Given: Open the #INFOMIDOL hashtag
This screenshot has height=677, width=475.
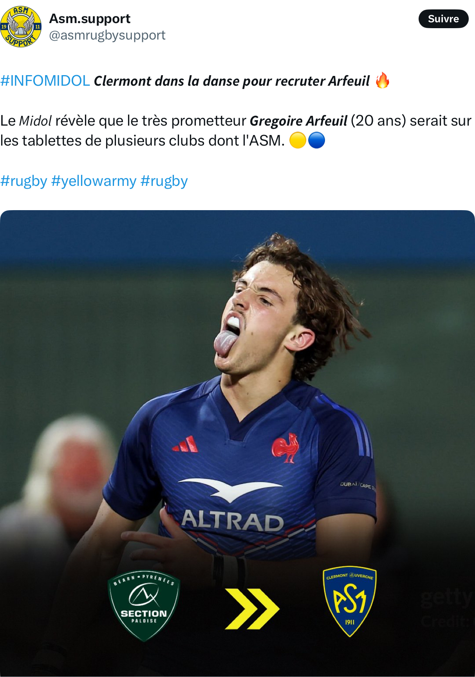Looking at the screenshot, I should click(x=45, y=81).
